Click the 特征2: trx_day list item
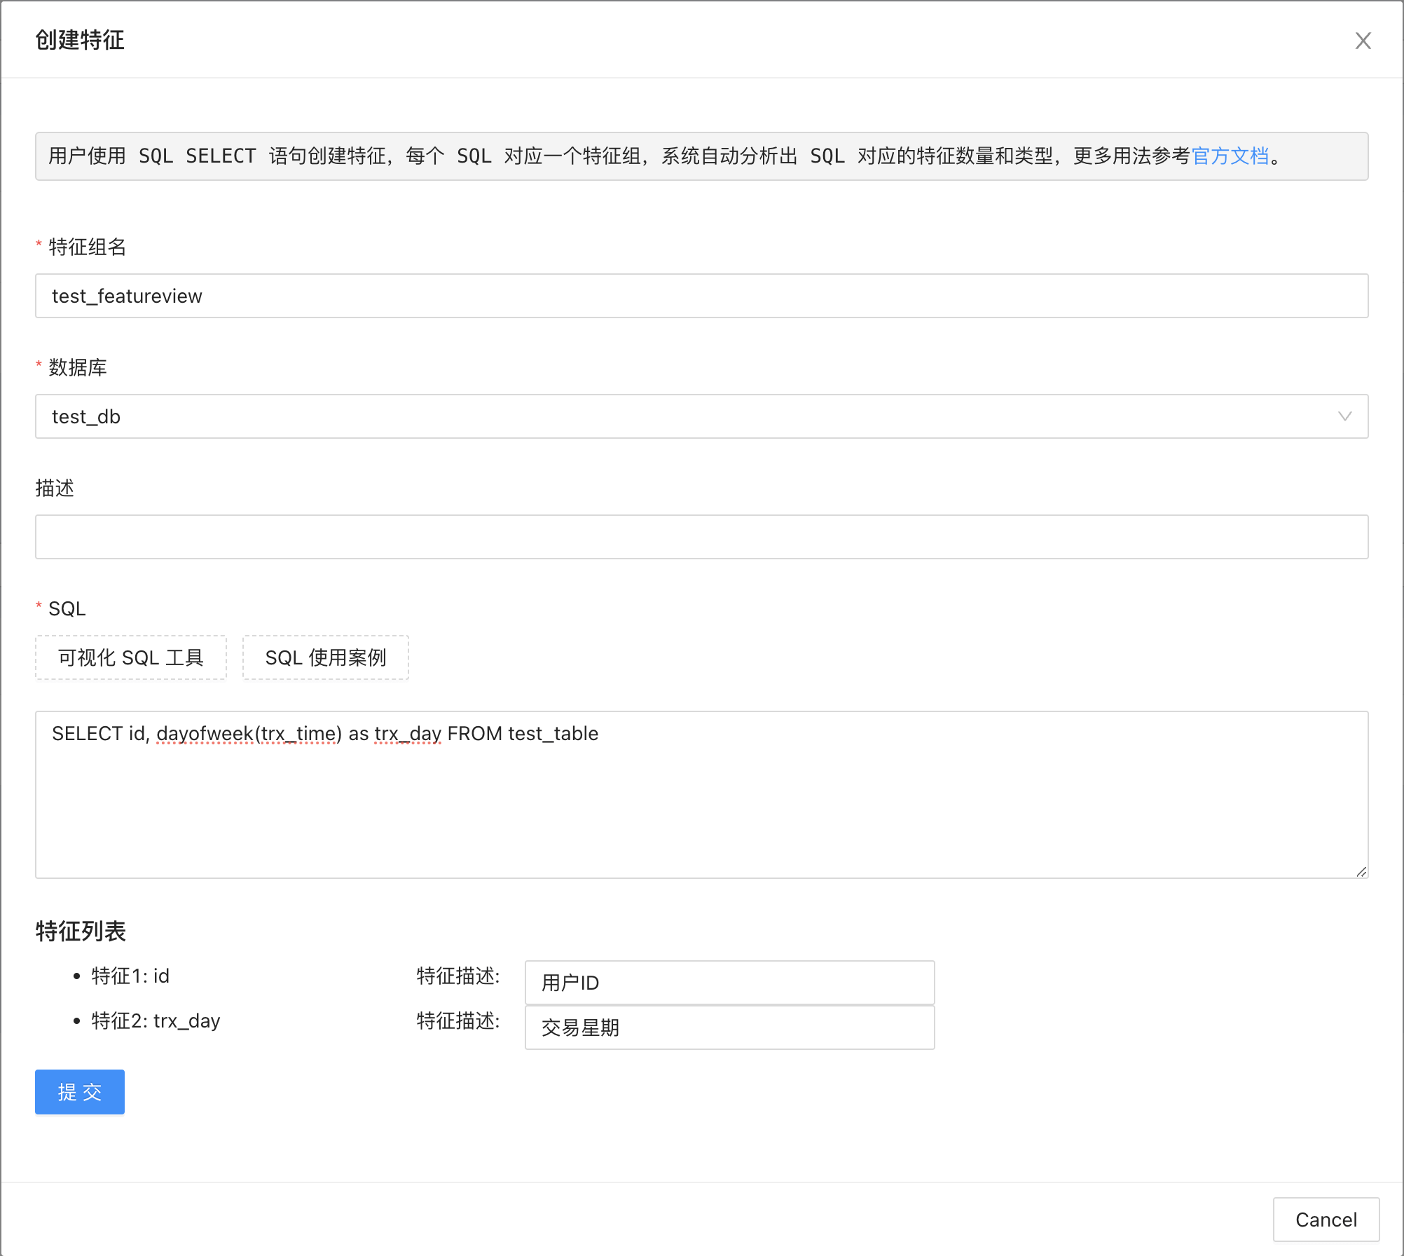 [x=156, y=1020]
